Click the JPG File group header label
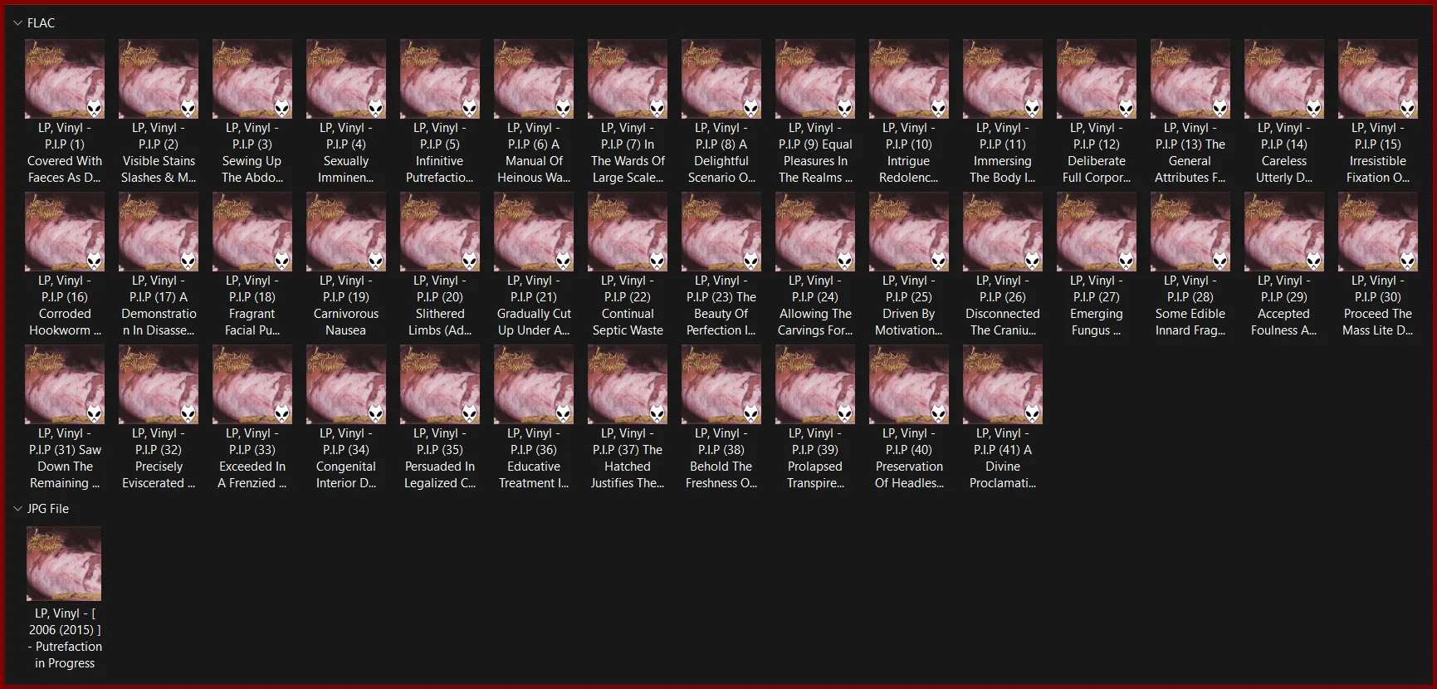This screenshot has width=1437, height=689. 48,509
